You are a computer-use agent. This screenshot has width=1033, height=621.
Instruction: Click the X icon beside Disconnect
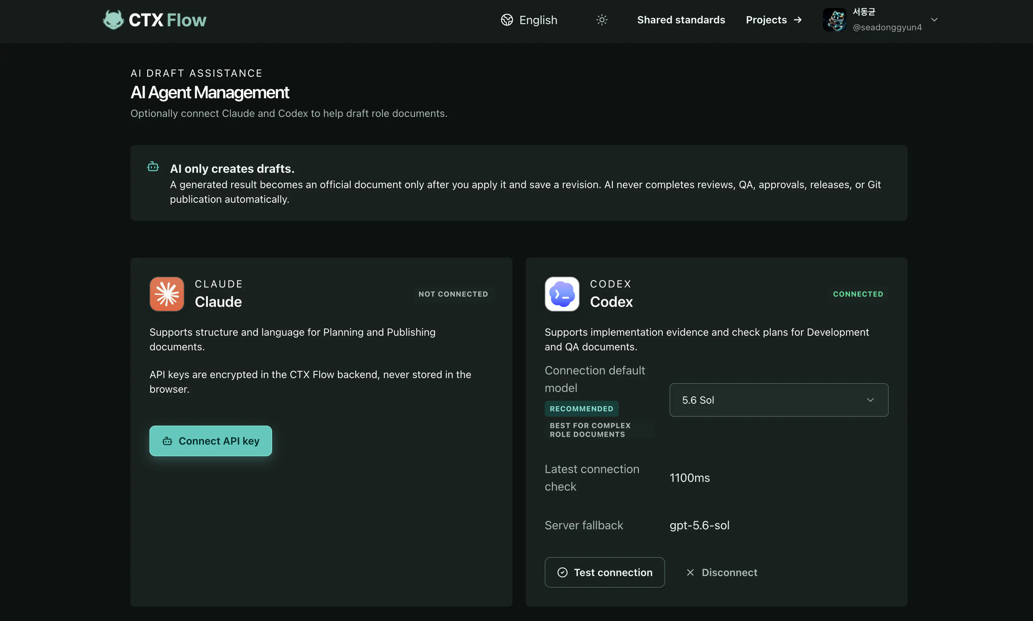click(x=690, y=572)
